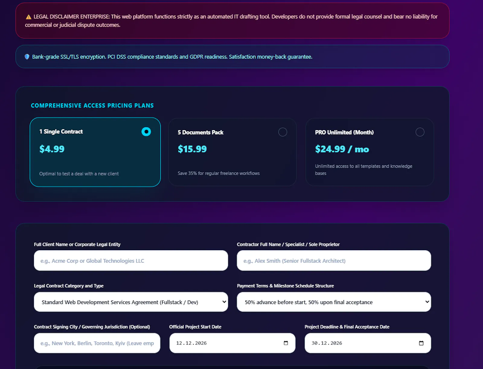Click the 'Legal Contract Category and Type' label
The width and height of the screenshot is (483, 369).
(x=69, y=286)
